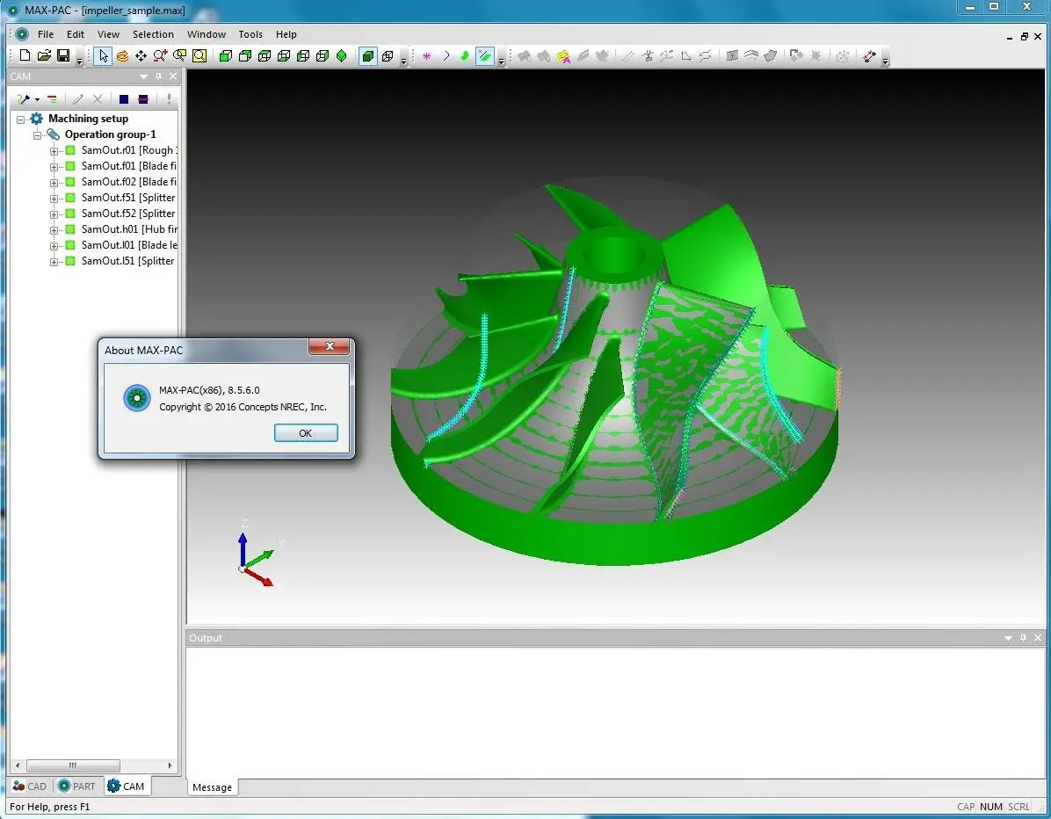Activate the four-arrow Pan tool

[141, 55]
